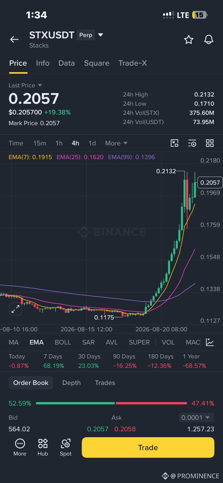Viewport: 223px width, 483px height.
Task: Tap the 30 Days 23.03% performance
Action: (x=89, y=361)
